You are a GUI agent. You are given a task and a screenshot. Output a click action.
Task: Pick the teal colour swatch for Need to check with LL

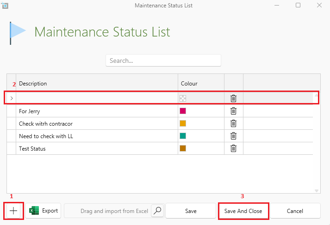(183, 136)
